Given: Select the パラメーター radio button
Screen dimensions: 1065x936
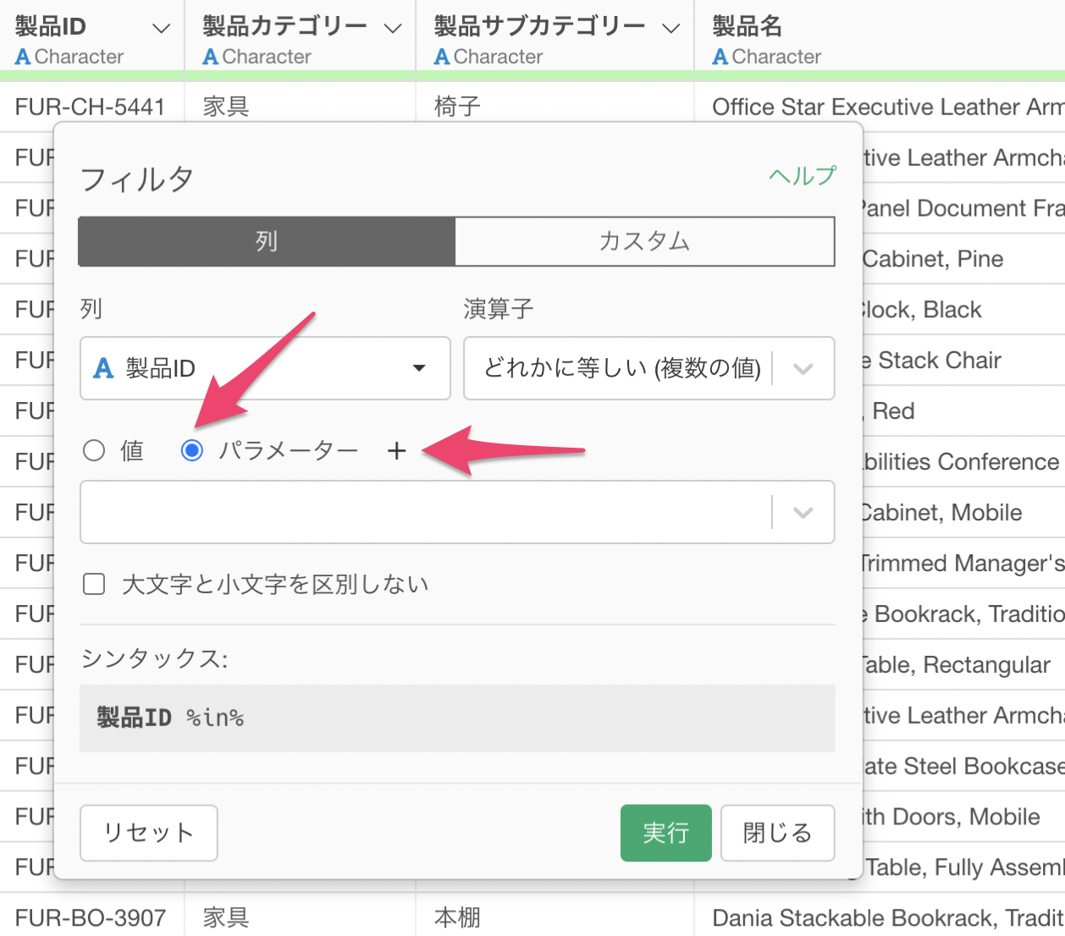Looking at the screenshot, I should [192, 450].
